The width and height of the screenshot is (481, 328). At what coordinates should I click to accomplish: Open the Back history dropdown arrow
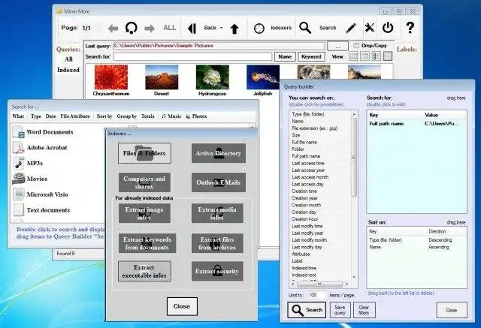[221, 28]
